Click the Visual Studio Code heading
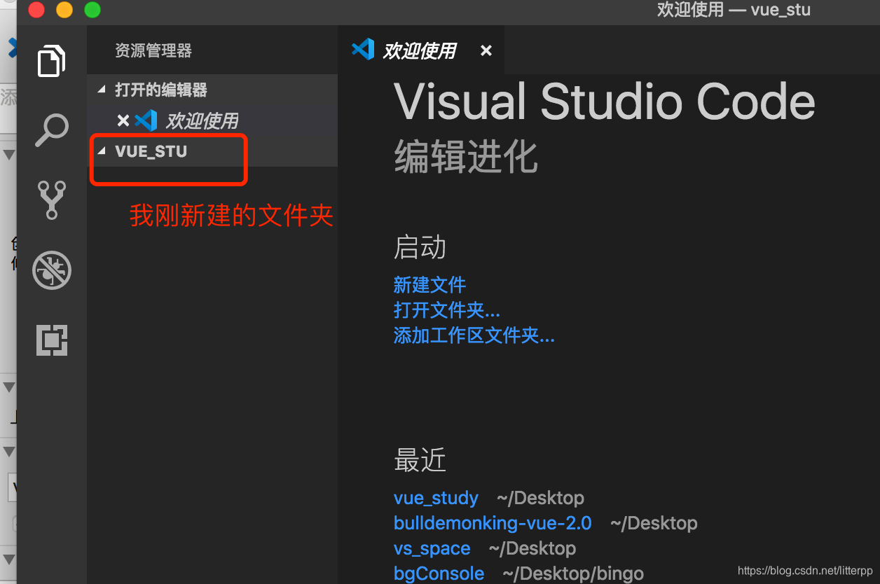Screen dimensions: 880x584 tap(605, 102)
